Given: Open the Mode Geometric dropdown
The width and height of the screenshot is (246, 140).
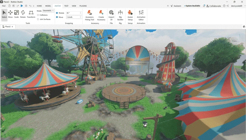Looking at the screenshot, I should click(48, 10).
